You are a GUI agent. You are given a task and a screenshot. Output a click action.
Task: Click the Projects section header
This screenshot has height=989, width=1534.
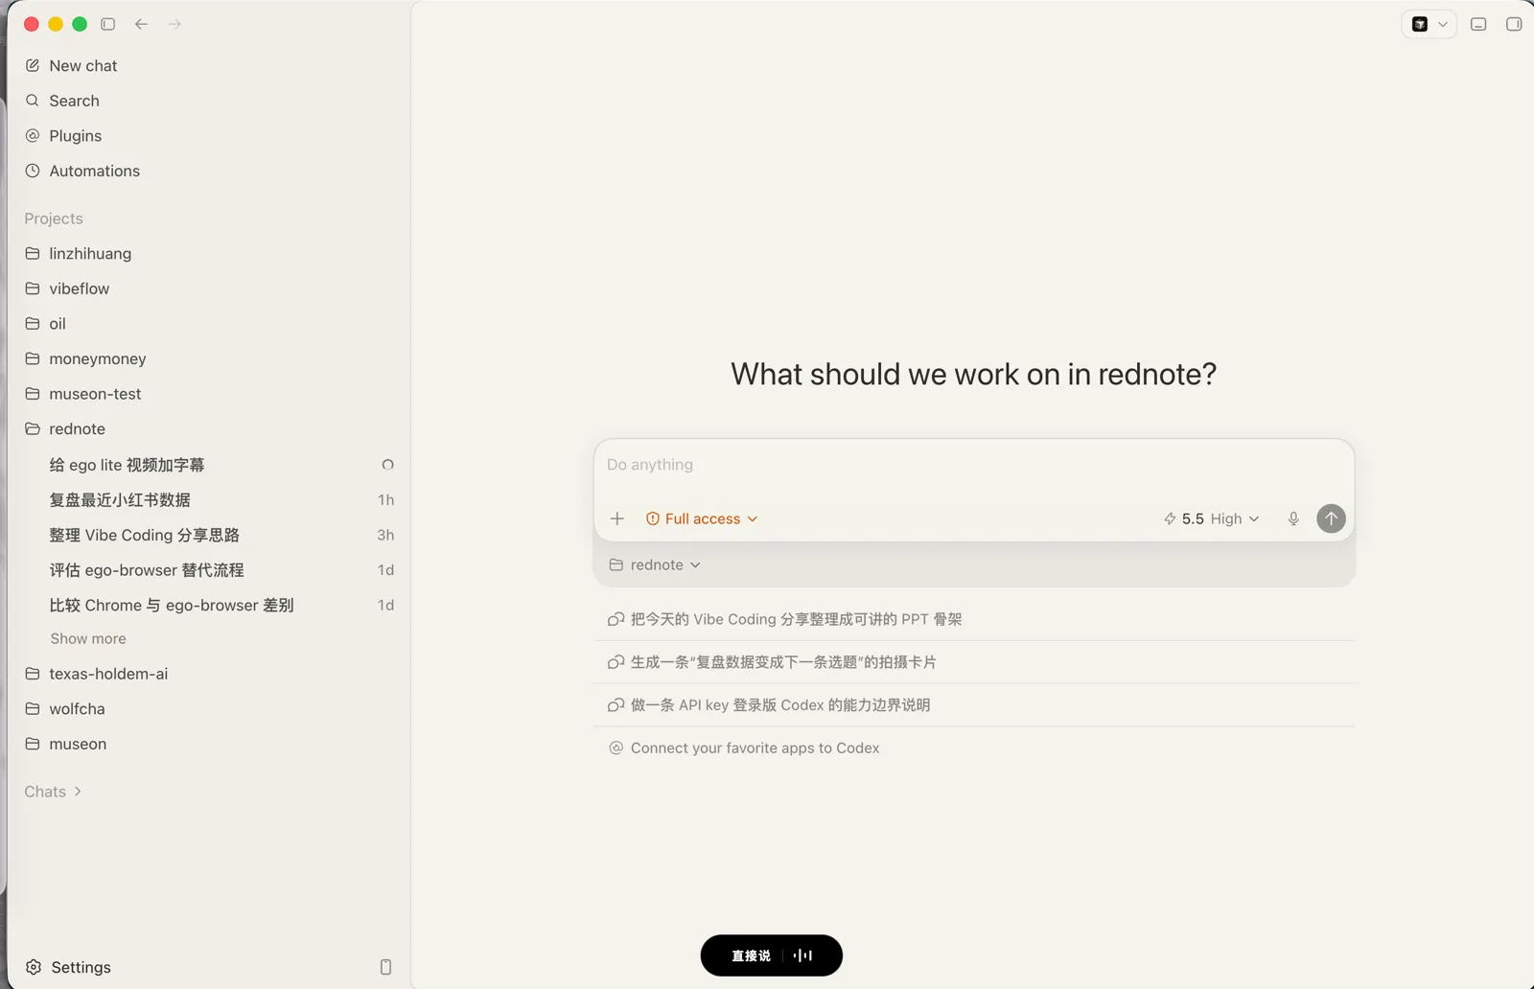54,218
